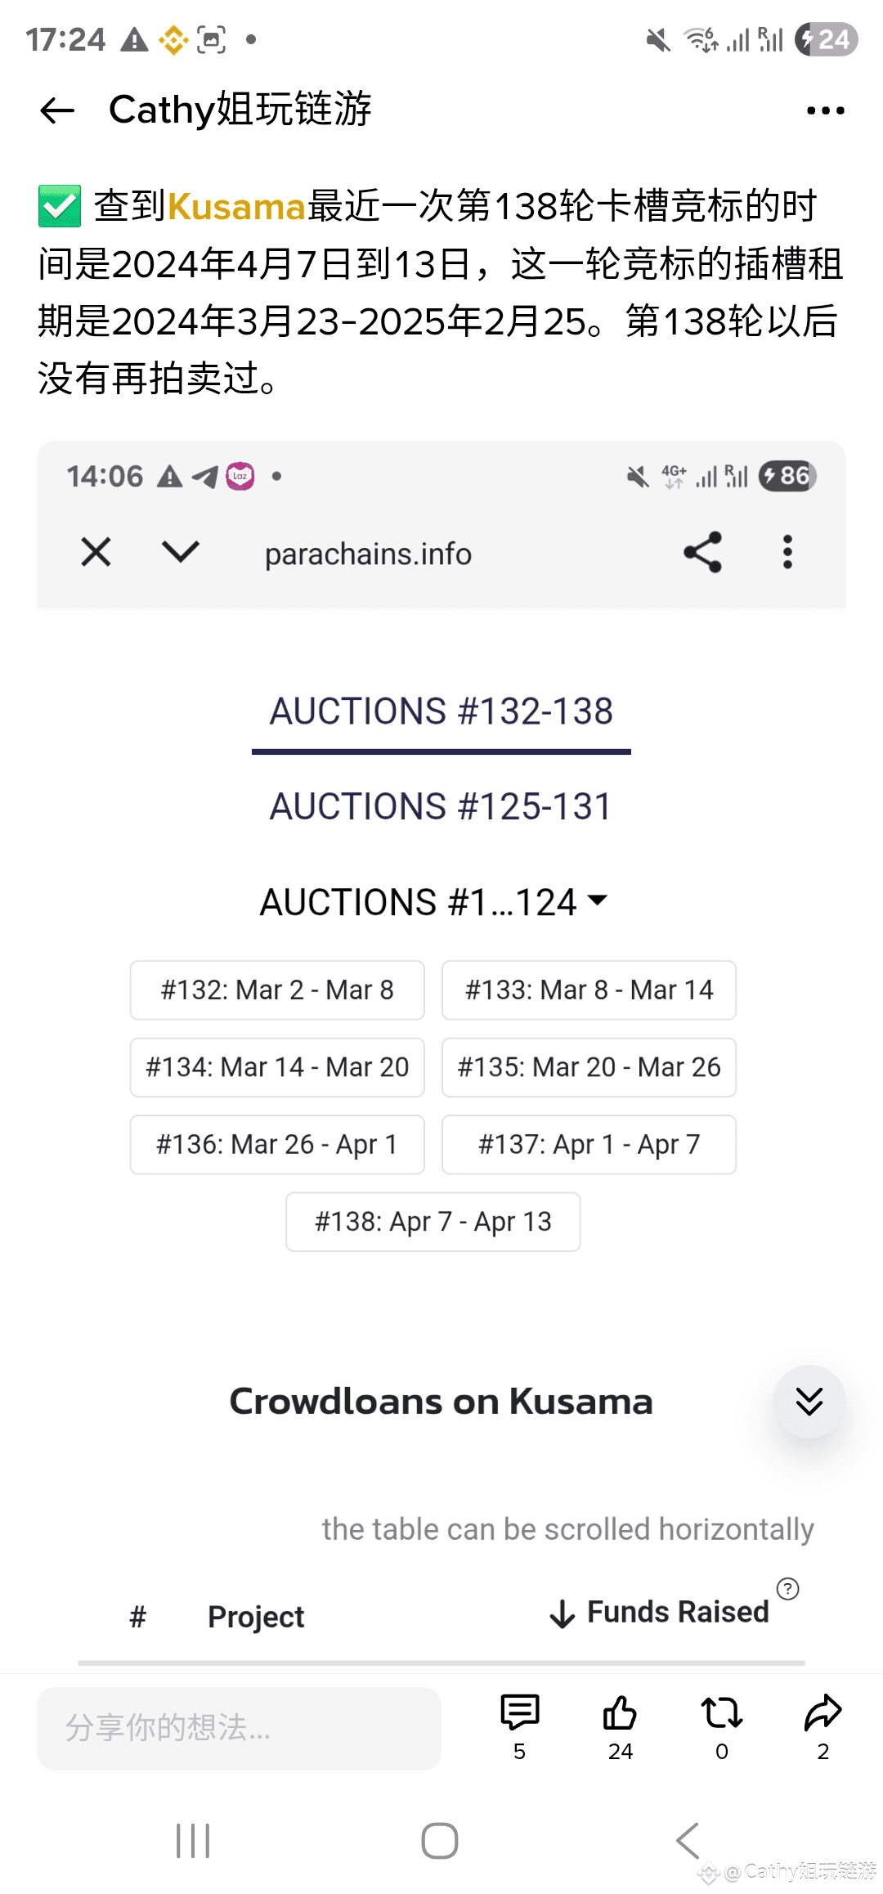This screenshot has height=1894, width=883.
Task: Tap the Android recent apps button
Action: coord(194,1840)
